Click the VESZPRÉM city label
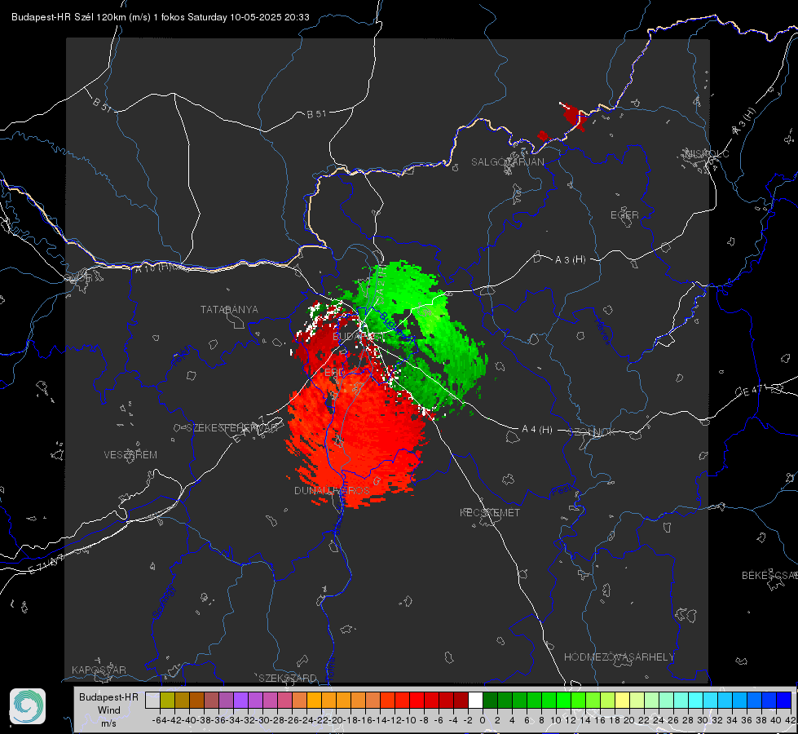 pyautogui.click(x=130, y=455)
